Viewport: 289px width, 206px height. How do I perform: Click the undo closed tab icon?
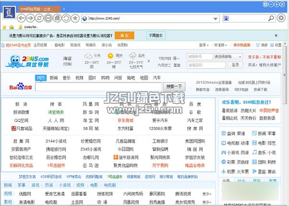(x=66, y=18)
